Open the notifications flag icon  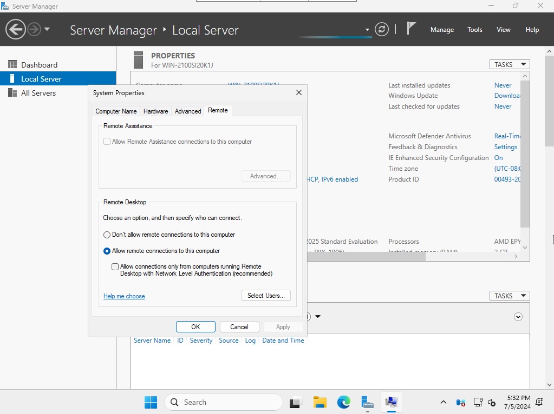pyautogui.click(x=412, y=29)
